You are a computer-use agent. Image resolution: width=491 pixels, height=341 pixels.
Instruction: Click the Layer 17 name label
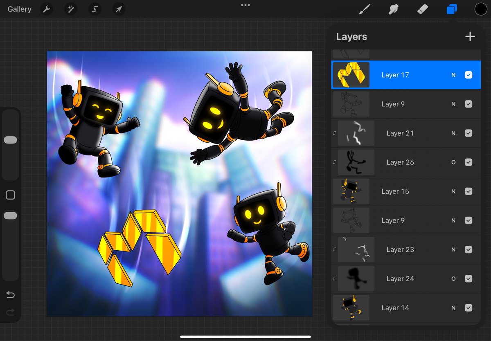click(395, 75)
